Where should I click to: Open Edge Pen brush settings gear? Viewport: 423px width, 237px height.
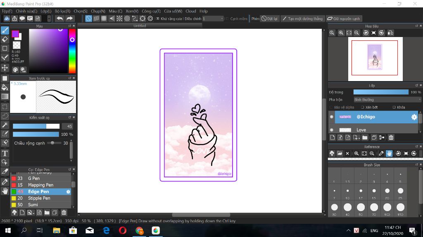tap(68, 192)
